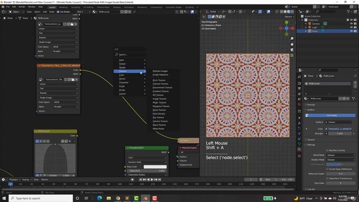Open Render properties tab icon

coord(299,83)
